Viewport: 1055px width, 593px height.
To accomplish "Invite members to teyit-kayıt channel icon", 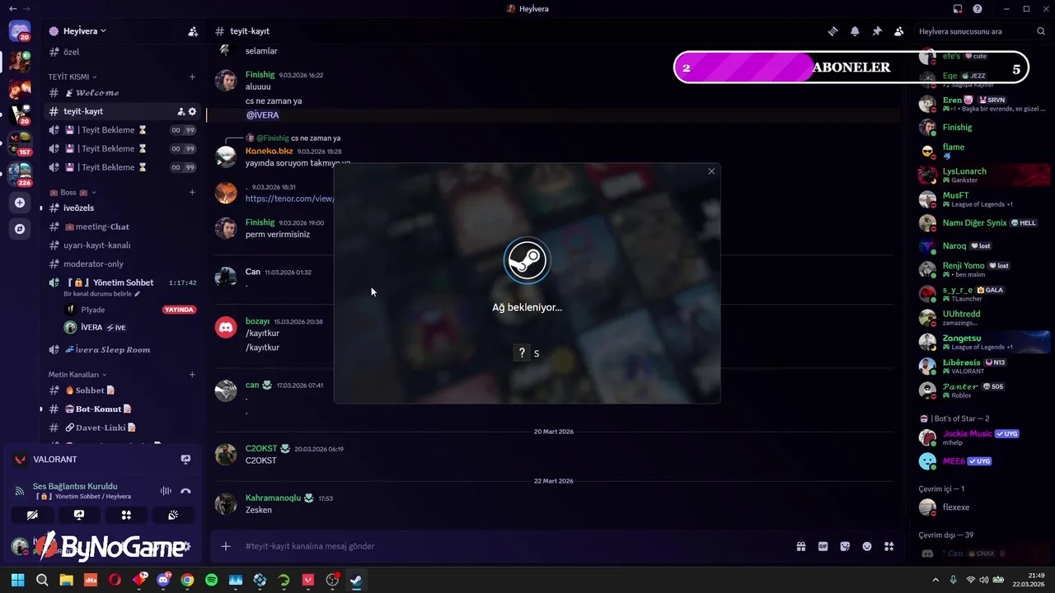I will coord(181,111).
